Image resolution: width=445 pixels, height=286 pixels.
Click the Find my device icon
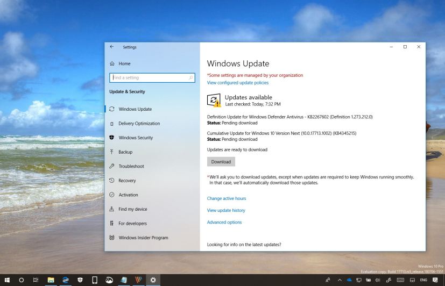pos(112,209)
